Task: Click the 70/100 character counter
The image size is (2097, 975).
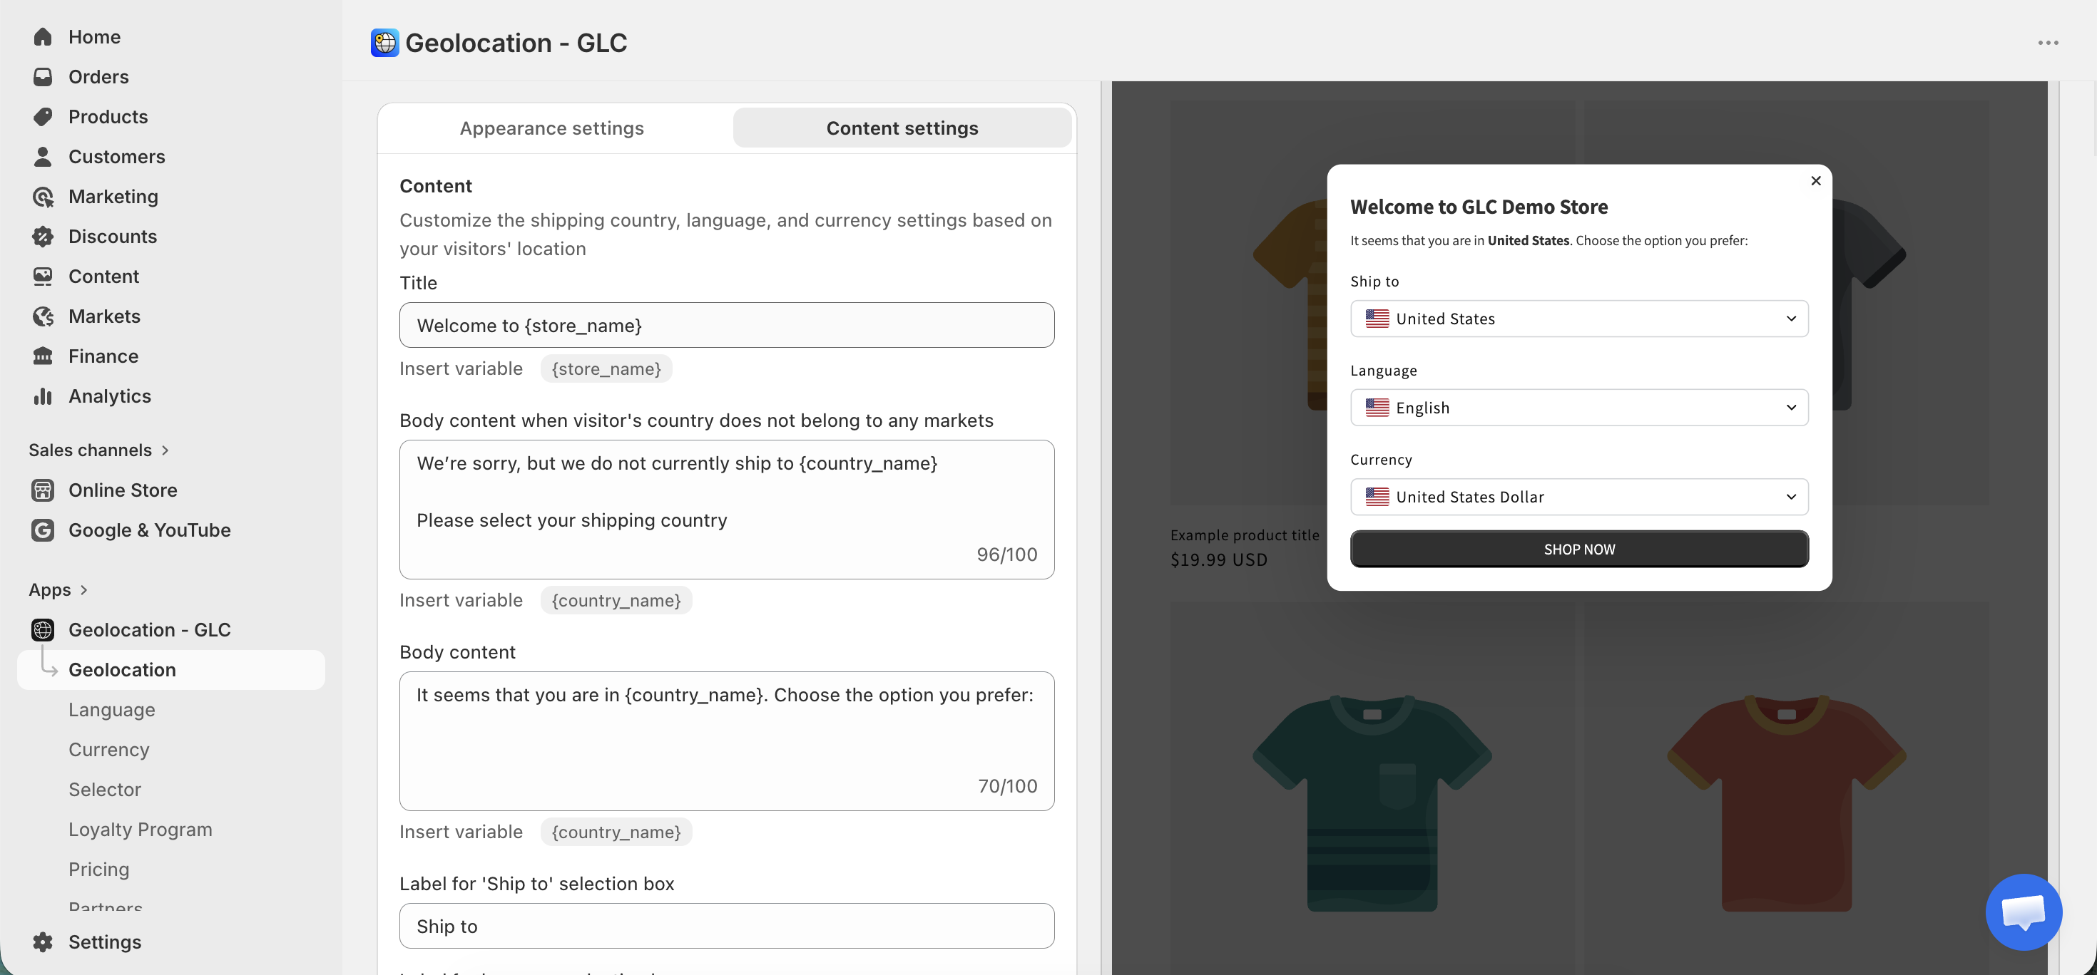Action: (1007, 785)
